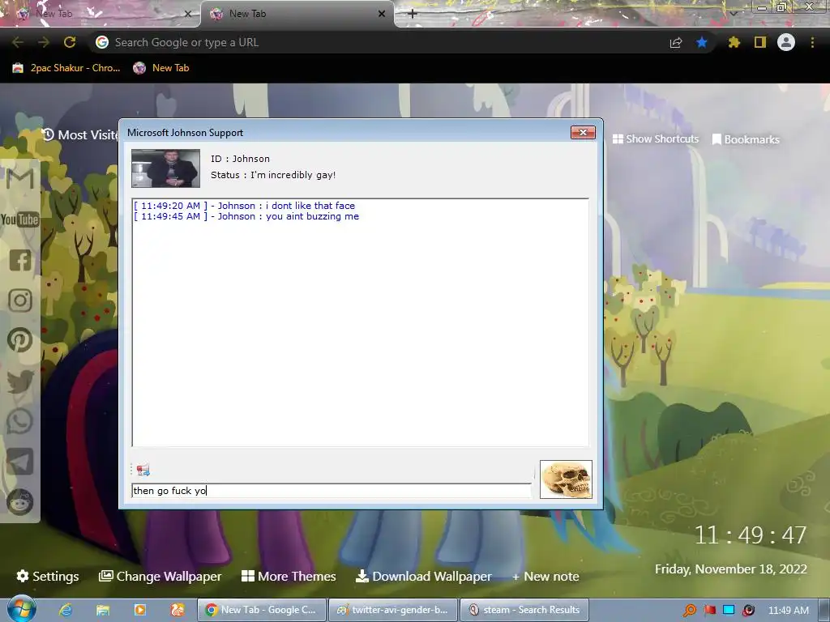Viewport: 830px width, 622px height.
Task: Click the blue monitor tray icon
Action: 729,611
